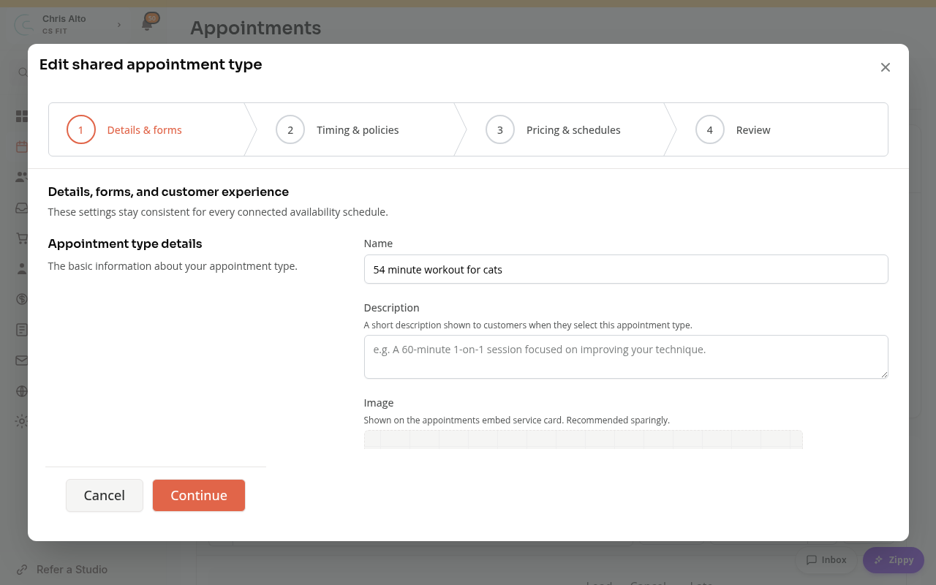Open the dollar coin icon in sidebar
The height and width of the screenshot is (585, 936).
[22, 299]
